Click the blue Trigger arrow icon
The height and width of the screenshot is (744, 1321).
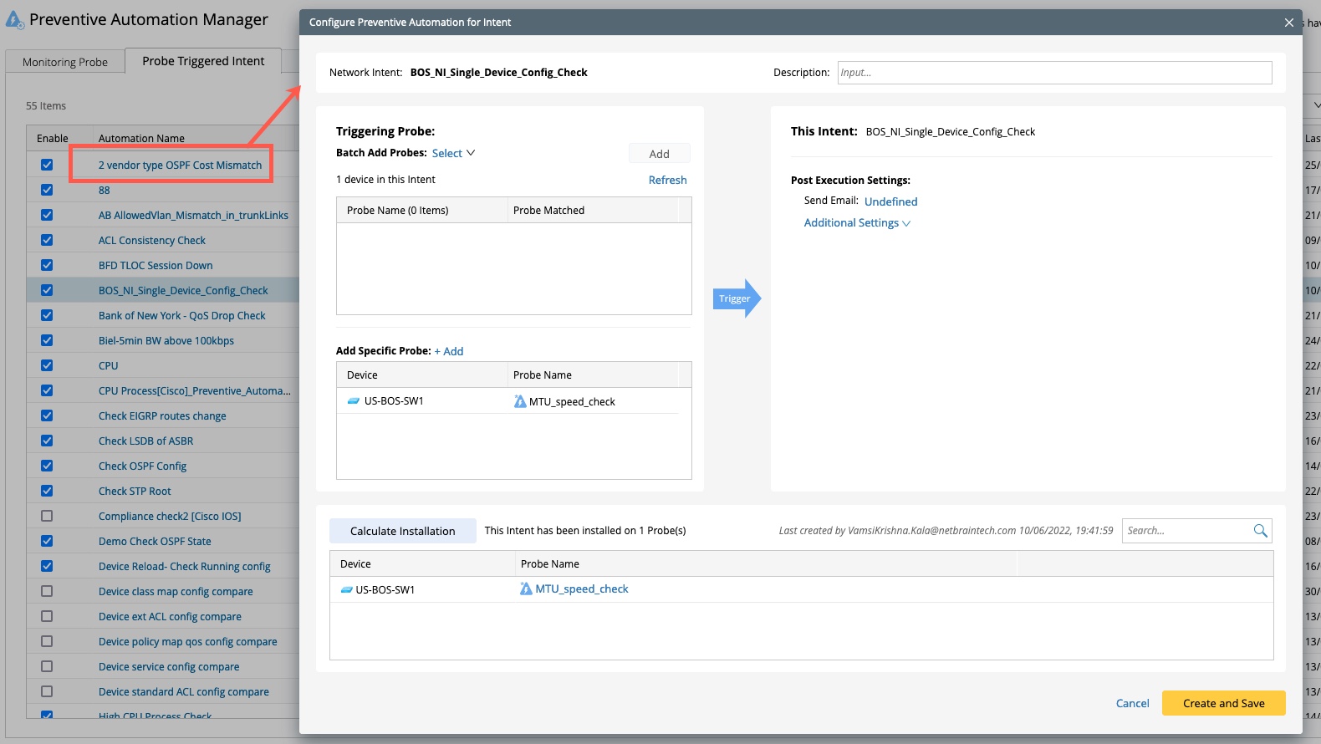pyautogui.click(x=736, y=298)
